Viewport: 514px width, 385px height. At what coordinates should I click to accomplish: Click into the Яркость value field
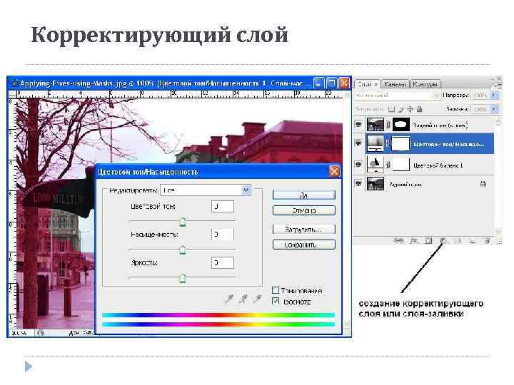pos(223,262)
